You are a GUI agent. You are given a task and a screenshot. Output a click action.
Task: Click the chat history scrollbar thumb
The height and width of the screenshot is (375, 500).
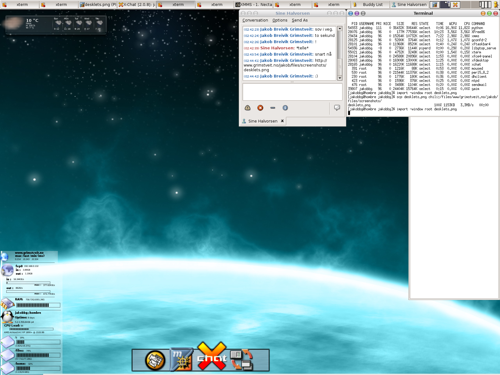(x=340, y=67)
